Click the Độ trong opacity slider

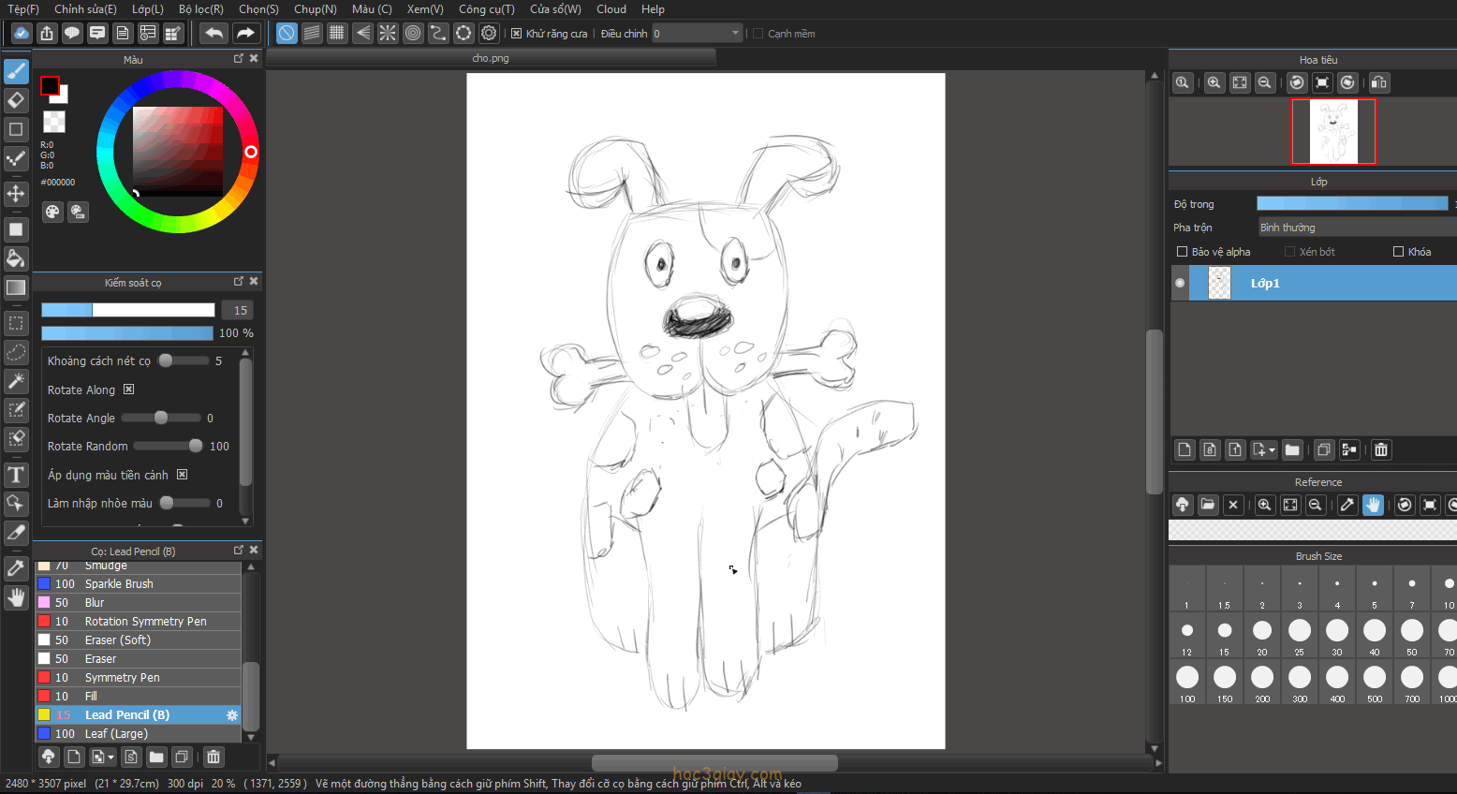point(1351,203)
